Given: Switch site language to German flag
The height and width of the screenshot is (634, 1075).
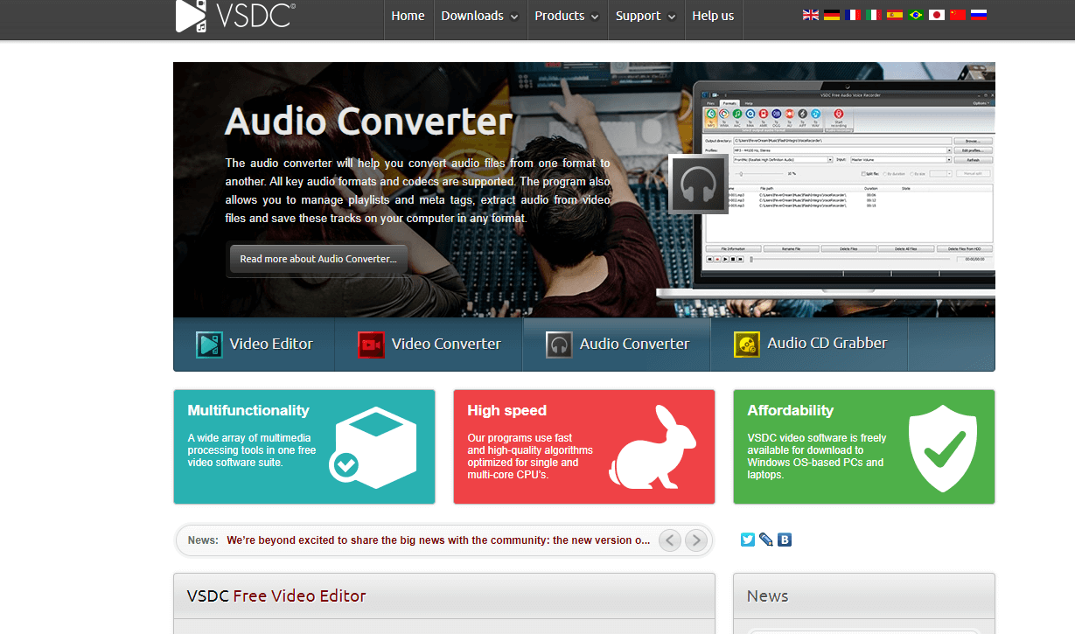Looking at the screenshot, I should [x=832, y=15].
